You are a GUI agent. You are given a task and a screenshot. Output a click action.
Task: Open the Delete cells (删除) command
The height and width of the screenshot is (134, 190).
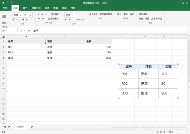click(125, 15)
